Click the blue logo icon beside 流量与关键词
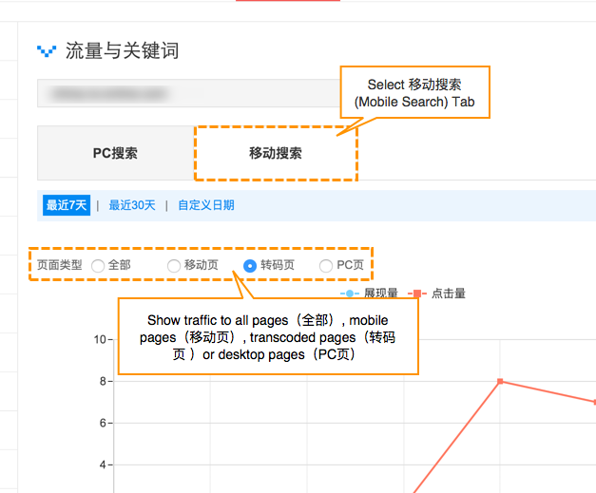Viewport: 596px width, 493px height. [x=47, y=51]
